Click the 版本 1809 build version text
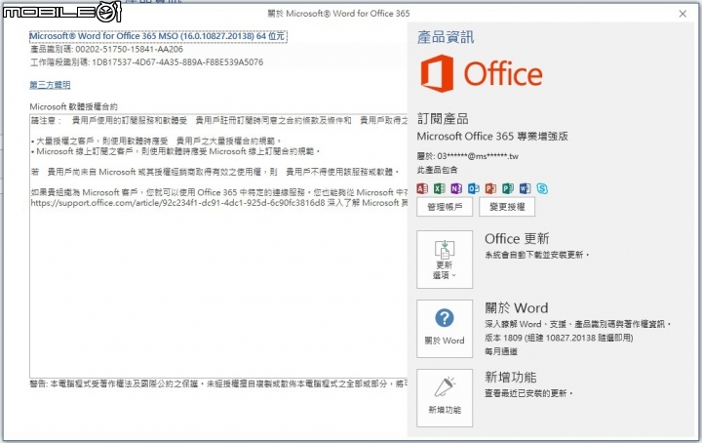Screen dimensions: 702x443 pos(559,338)
